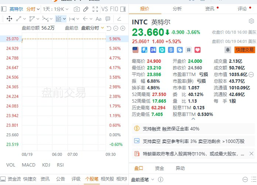
Task: Open 支持卖空 short selling info row
Action: point(193,141)
